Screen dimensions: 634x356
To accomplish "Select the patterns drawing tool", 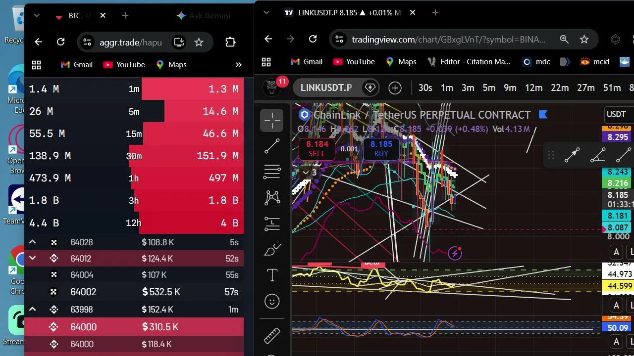I will coord(272,198).
